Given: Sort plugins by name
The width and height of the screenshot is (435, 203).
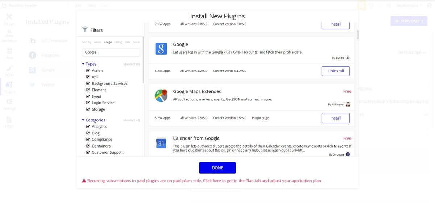Looking at the screenshot, I should tap(98, 42).
